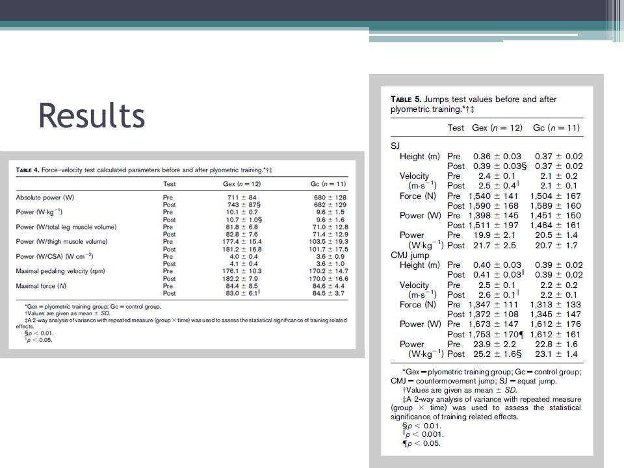Select the value "81.8 ± 6.8"
Image resolution: width=624 pixels, height=468 pixels.
click(x=242, y=227)
